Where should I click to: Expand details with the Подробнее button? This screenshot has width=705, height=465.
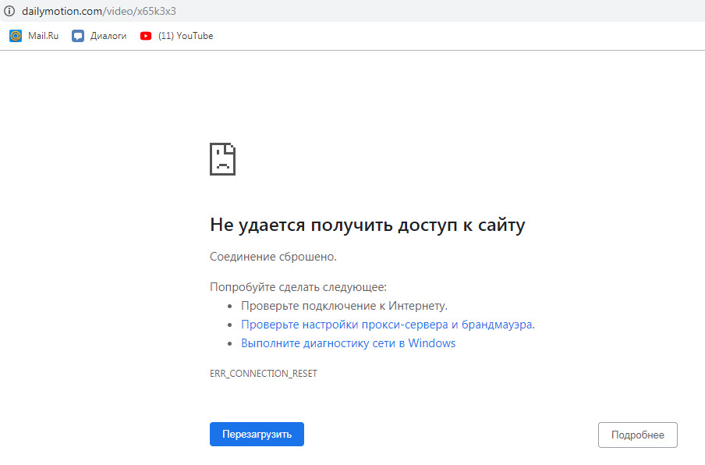pos(637,435)
